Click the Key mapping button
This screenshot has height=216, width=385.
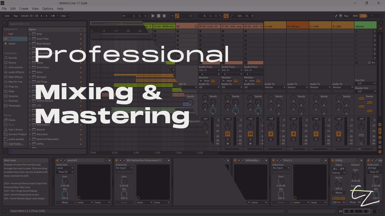346,16
